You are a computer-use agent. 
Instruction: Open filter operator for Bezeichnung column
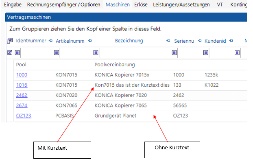(x=96, y=52)
